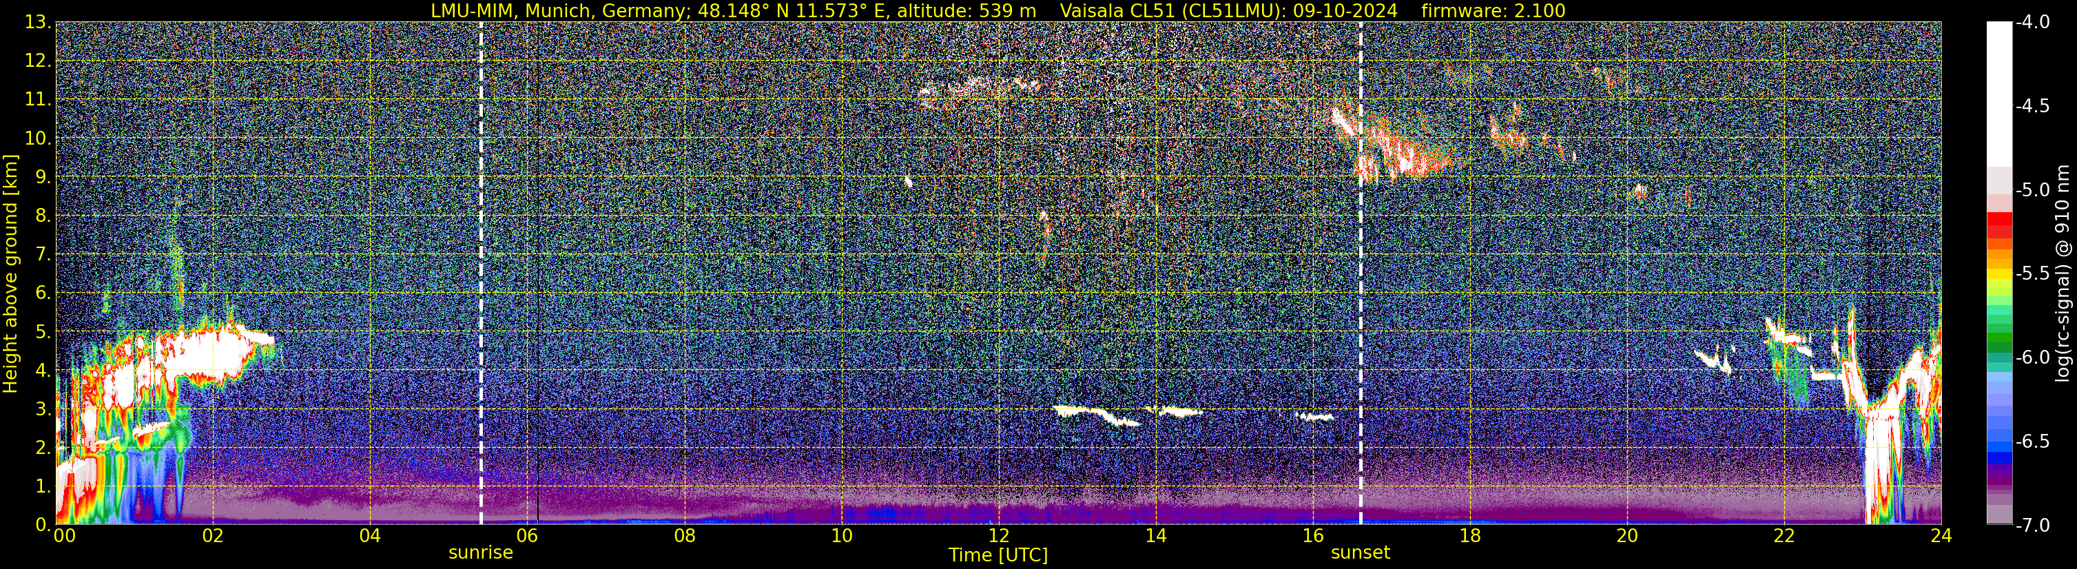Click the '13.' height axis tick label
This screenshot has height=569, width=2077.
(38, 23)
